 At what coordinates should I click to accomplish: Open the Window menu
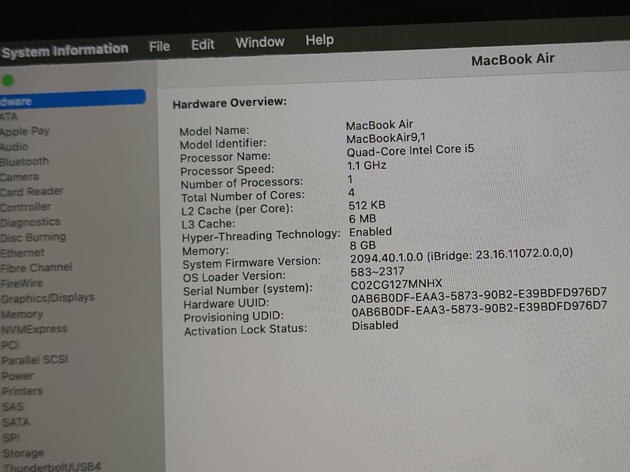[260, 42]
